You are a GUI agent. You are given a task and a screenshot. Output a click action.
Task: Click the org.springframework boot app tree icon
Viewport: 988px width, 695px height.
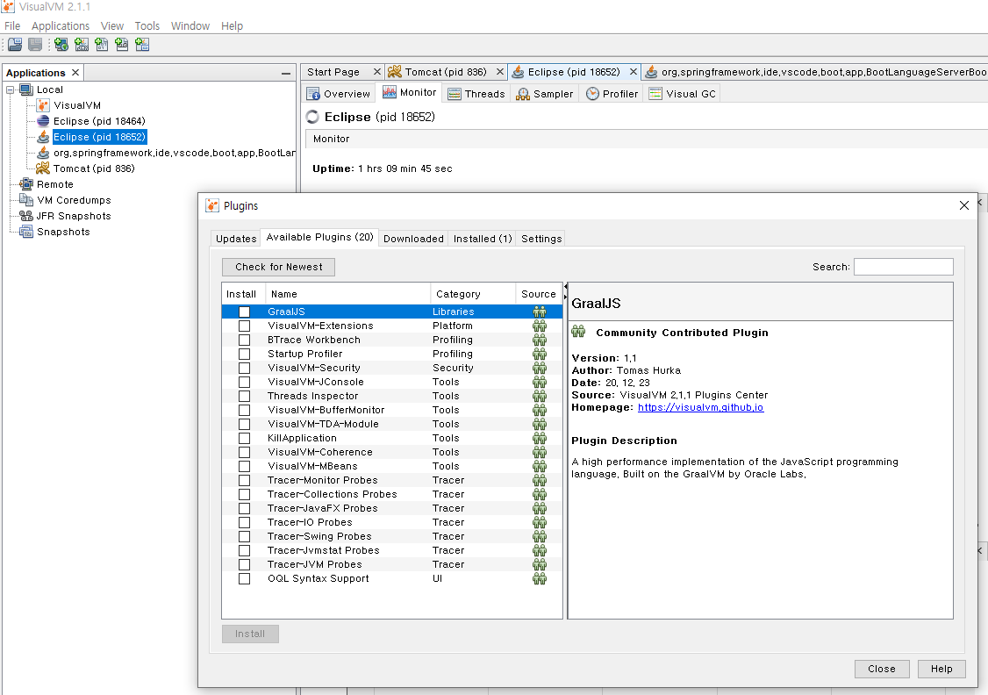(x=43, y=153)
